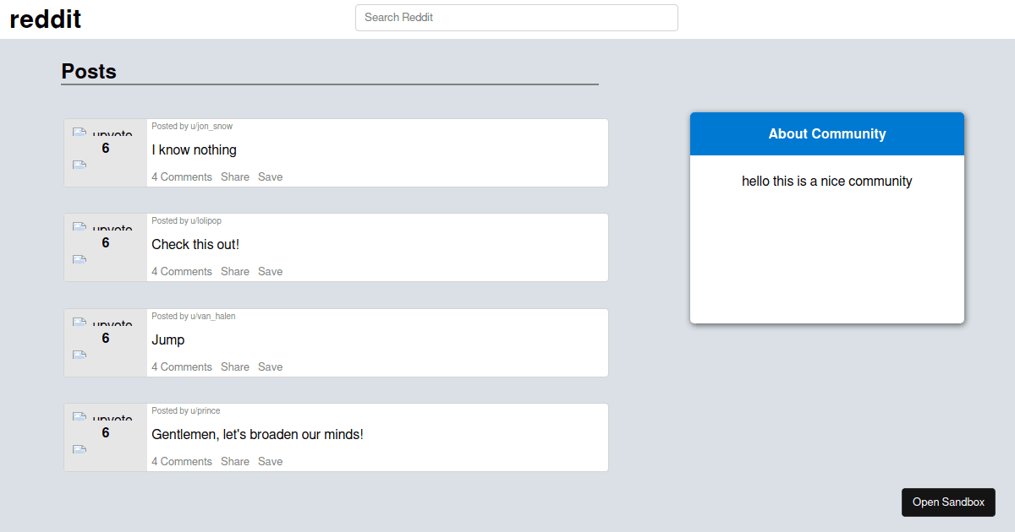Image resolution: width=1015 pixels, height=532 pixels.
Task: Downvote the "Check this out!" post
Action: click(80, 259)
